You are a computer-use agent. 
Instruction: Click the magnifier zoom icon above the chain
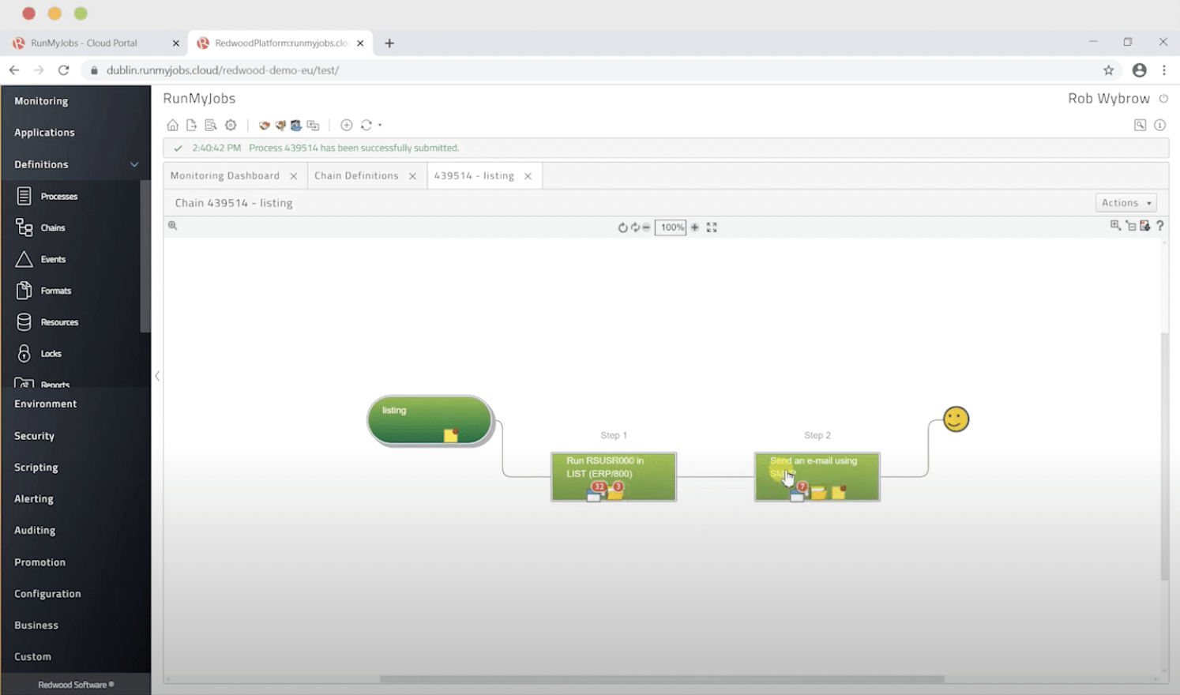(x=172, y=227)
